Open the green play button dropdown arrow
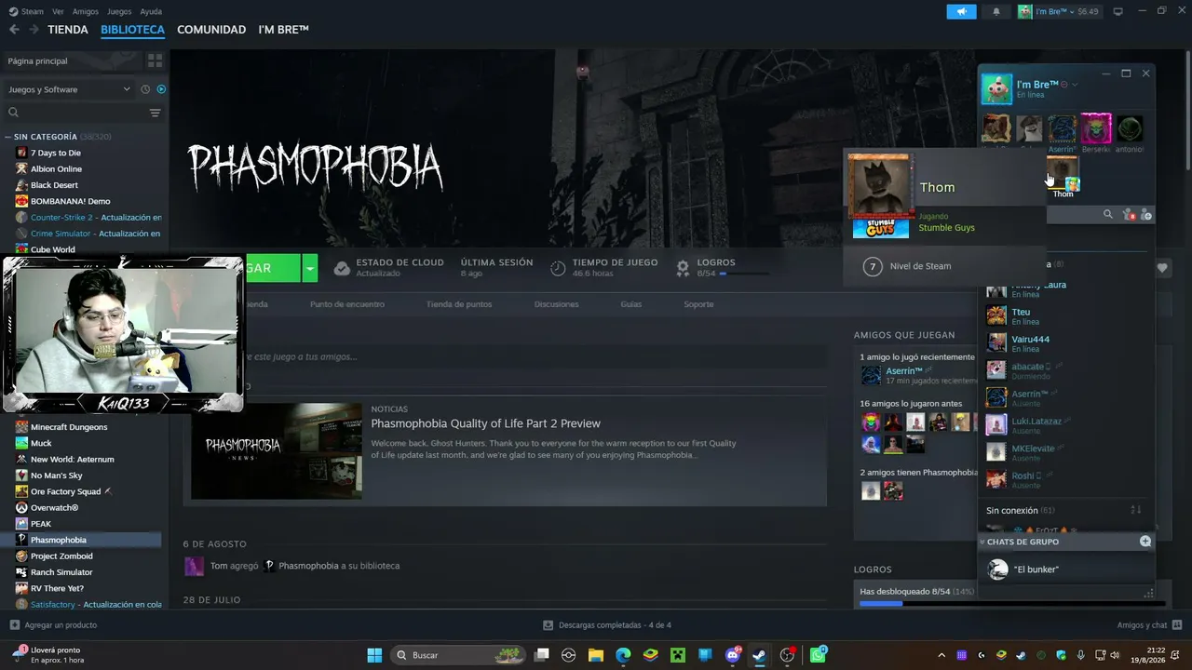The image size is (1192, 670). [x=310, y=268]
